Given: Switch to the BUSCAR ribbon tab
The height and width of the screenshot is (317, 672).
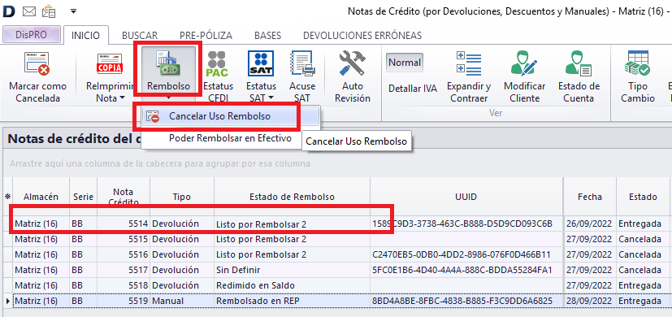Looking at the screenshot, I should pos(140,35).
